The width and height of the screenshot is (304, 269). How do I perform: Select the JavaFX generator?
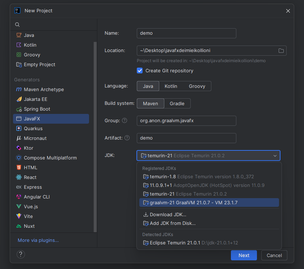51,119
